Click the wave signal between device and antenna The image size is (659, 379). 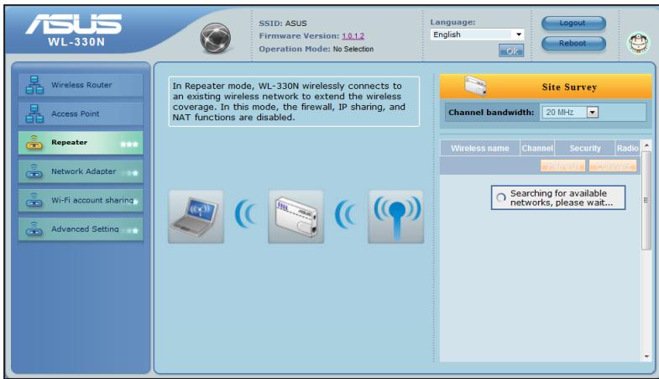pos(346,214)
